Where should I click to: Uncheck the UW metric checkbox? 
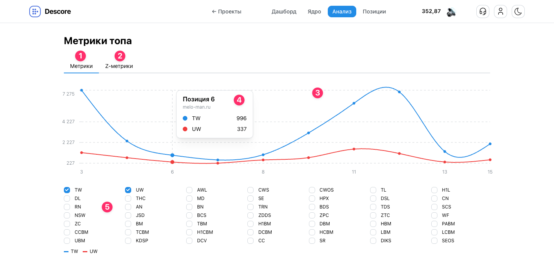coord(128,190)
